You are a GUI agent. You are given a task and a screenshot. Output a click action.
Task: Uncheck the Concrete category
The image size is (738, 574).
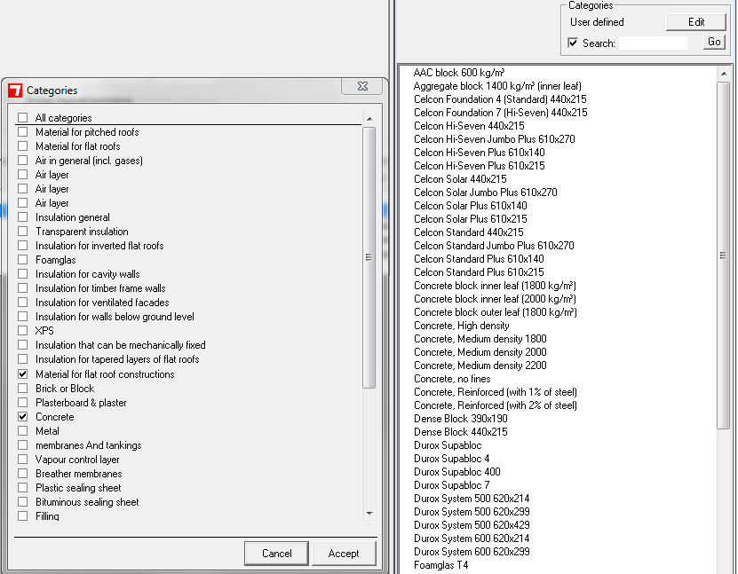tap(22, 416)
